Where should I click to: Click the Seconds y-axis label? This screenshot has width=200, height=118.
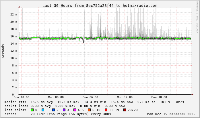(3, 51)
